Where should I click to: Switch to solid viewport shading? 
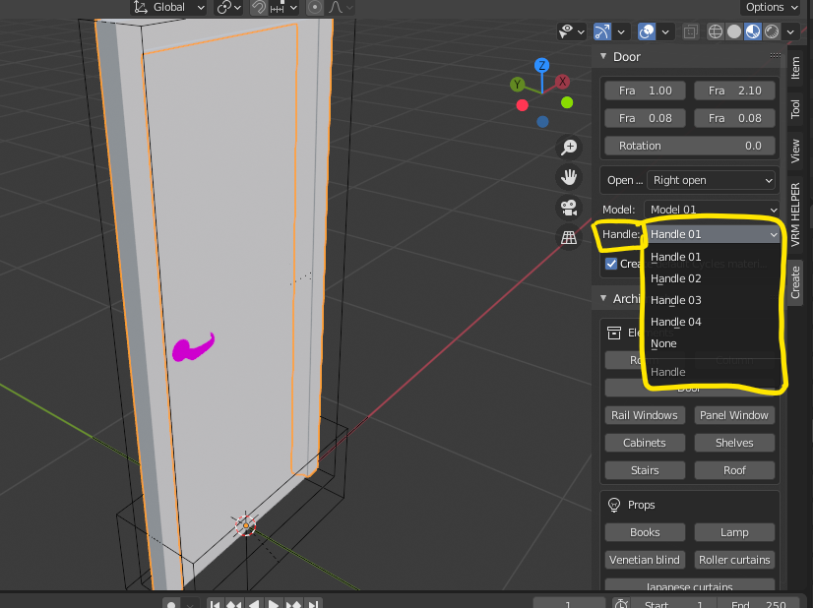733,31
